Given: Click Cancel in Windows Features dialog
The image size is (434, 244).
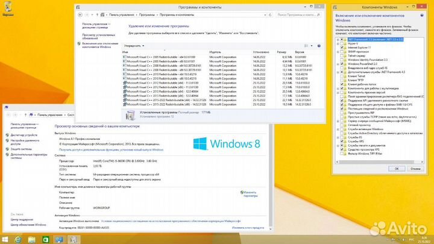Looking at the screenshot, I should coord(415,169).
